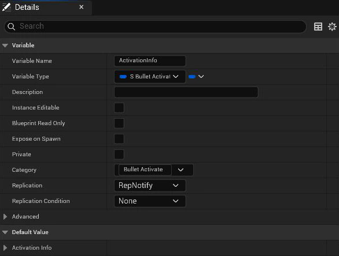Collapse the Variable section

[x=5, y=45]
